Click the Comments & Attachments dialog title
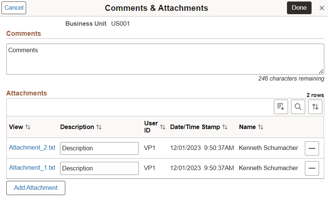Viewport: 328px width, 204px height. (156, 8)
